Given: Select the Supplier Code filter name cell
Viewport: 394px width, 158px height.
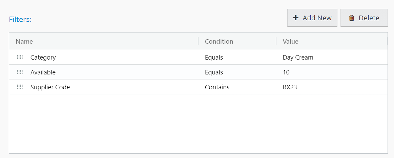Looking at the screenshot, I should coord(50,87).
